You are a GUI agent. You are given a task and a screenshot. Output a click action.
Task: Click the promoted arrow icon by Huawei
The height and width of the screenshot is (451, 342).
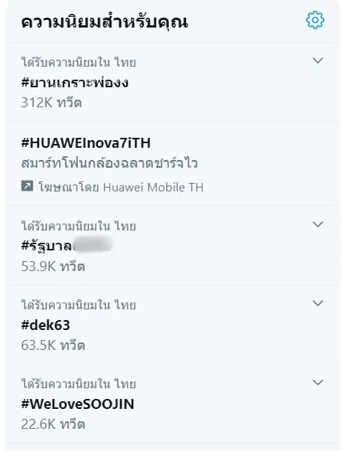pos(27,185)
